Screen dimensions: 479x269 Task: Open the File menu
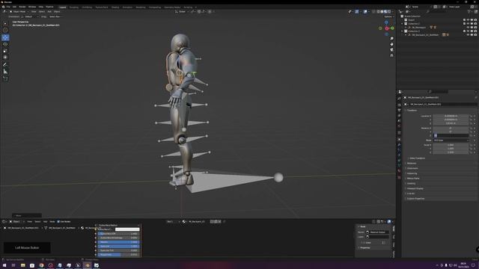coord(8,7)
